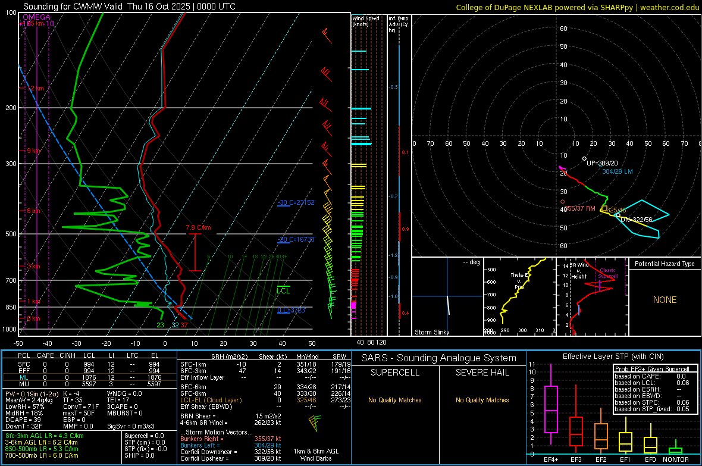This screenshot has height=466, width=702.
Task: Click the red '7.9 C/km' lapse rate label
Action: tap(198, 227)
